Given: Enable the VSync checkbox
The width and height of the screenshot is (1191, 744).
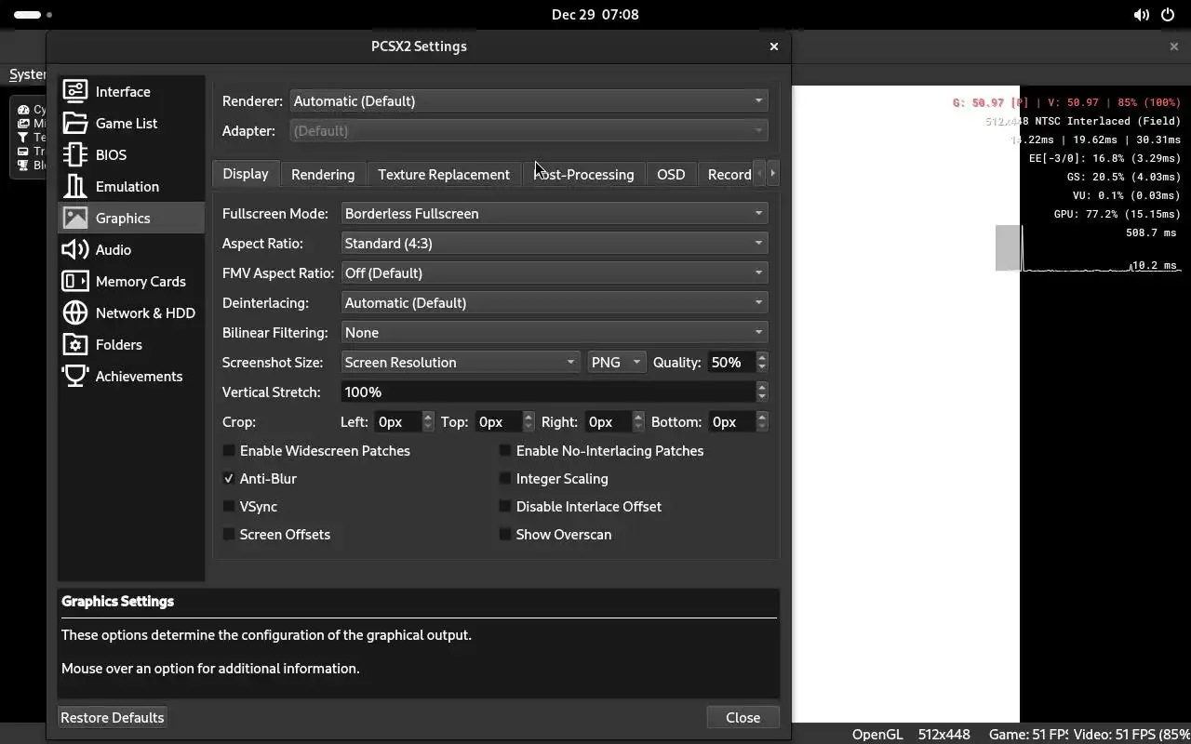Looking at the screenshot, I should 229,506.
